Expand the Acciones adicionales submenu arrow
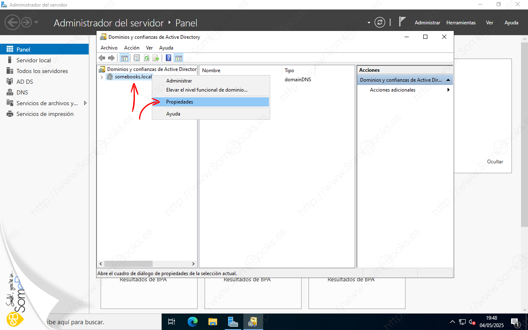The image size is (528, 330). tap(448, 90)
